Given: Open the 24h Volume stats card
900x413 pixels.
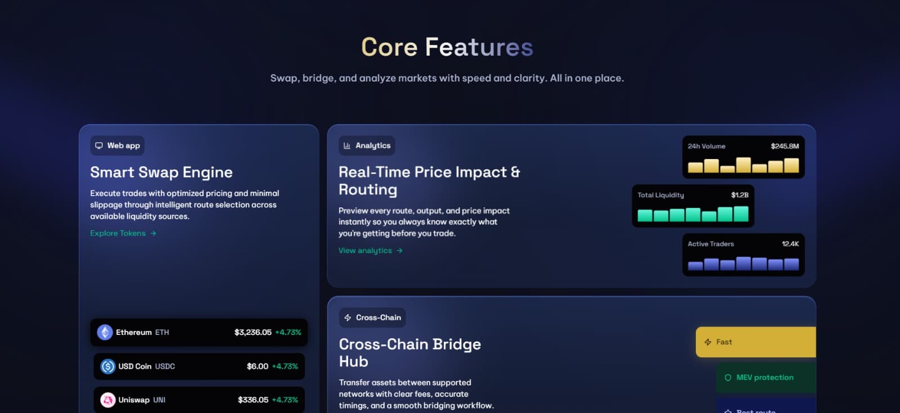Looking at the screenshot, I should 743,157.
